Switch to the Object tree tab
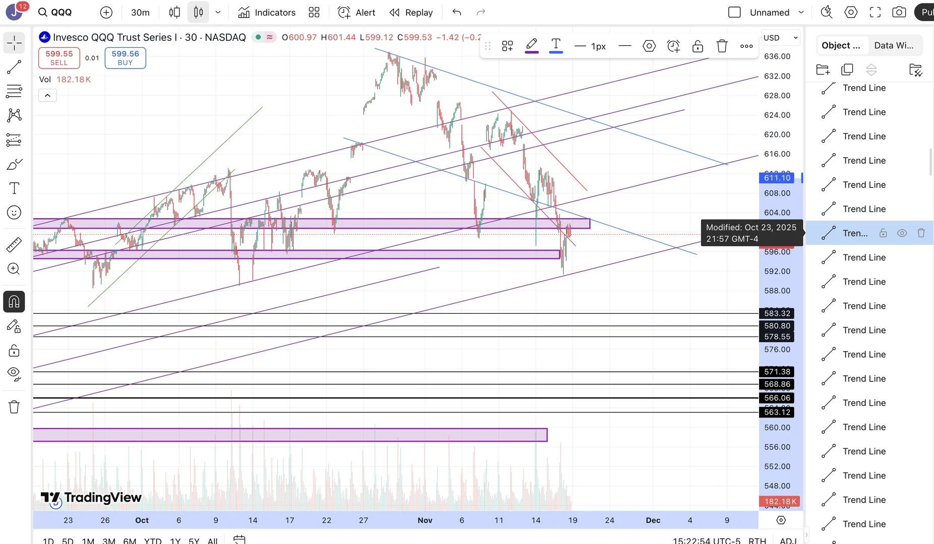Viewport: 934px width, 544px height. [x=842, y=45]
